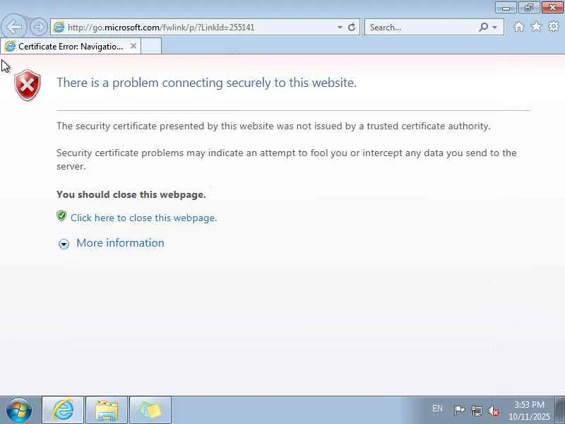Screen dimensions: 565x424
Task: Expand More information arrow icon
Action: coord(64,244)
